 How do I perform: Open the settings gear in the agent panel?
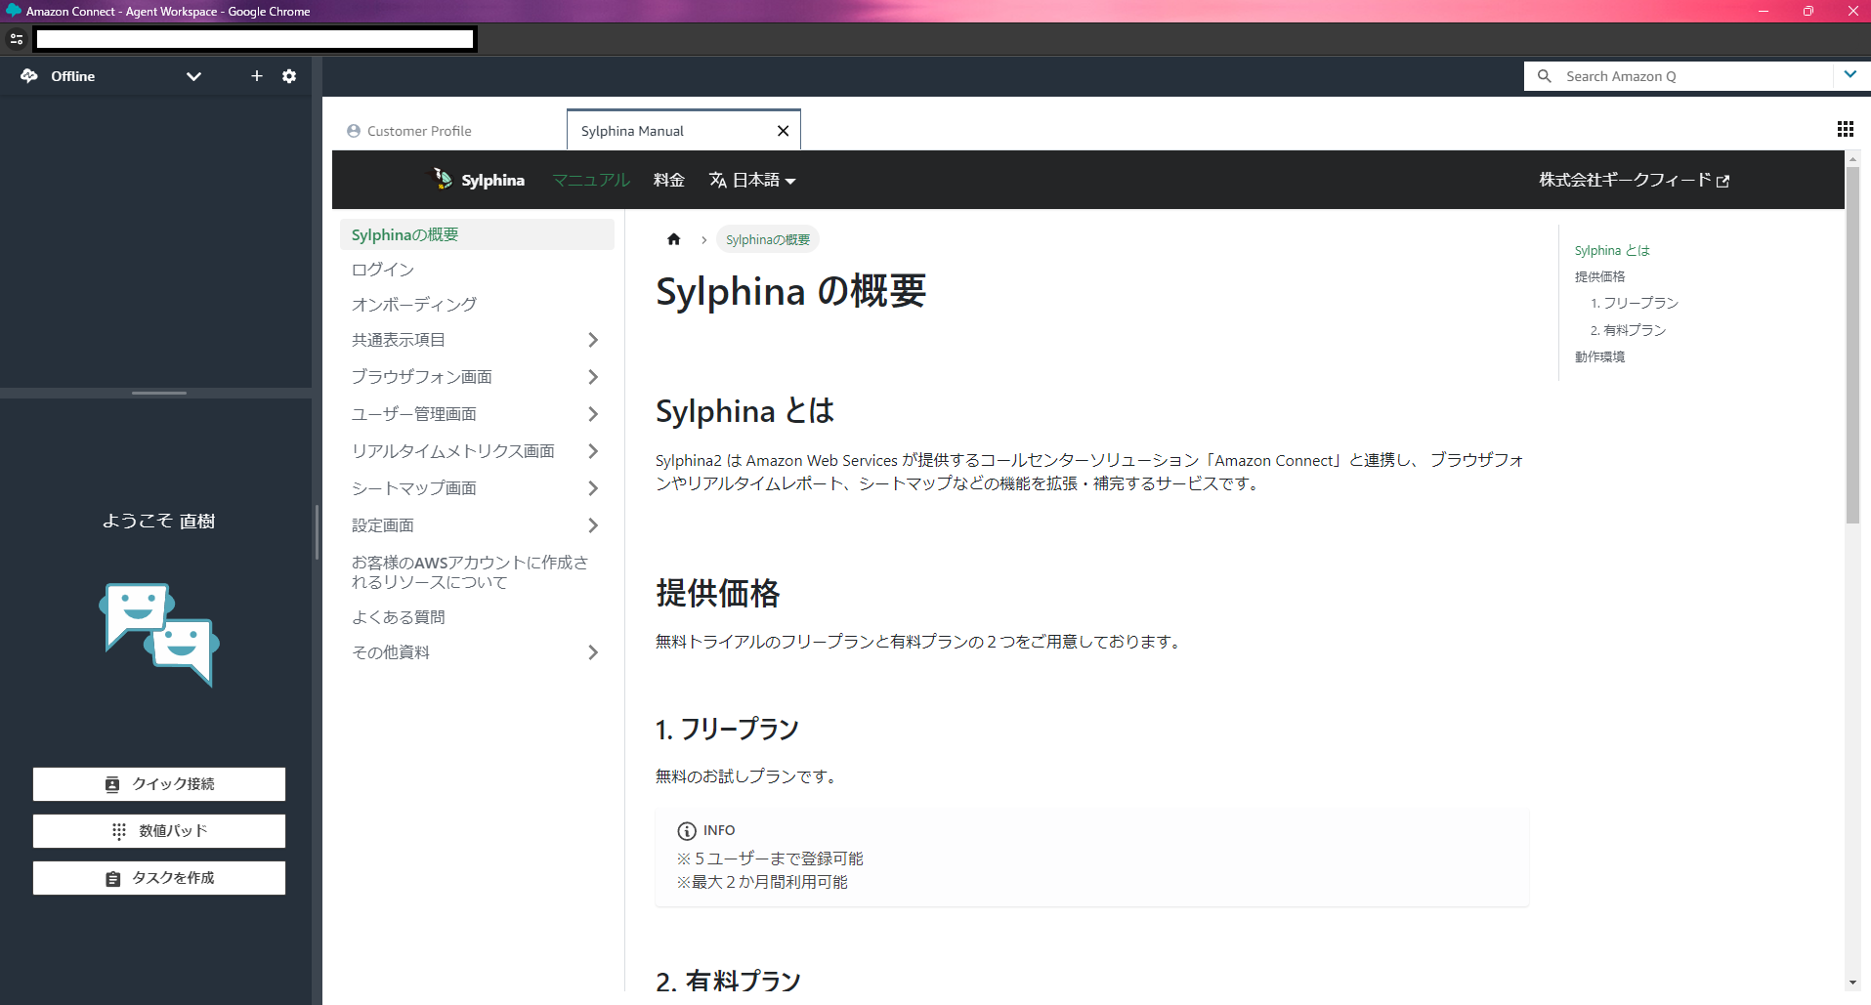(289, 76)
